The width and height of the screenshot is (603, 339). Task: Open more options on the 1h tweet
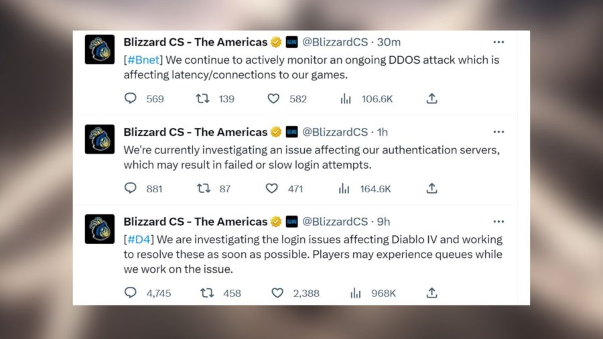click(x=498, y=131)
